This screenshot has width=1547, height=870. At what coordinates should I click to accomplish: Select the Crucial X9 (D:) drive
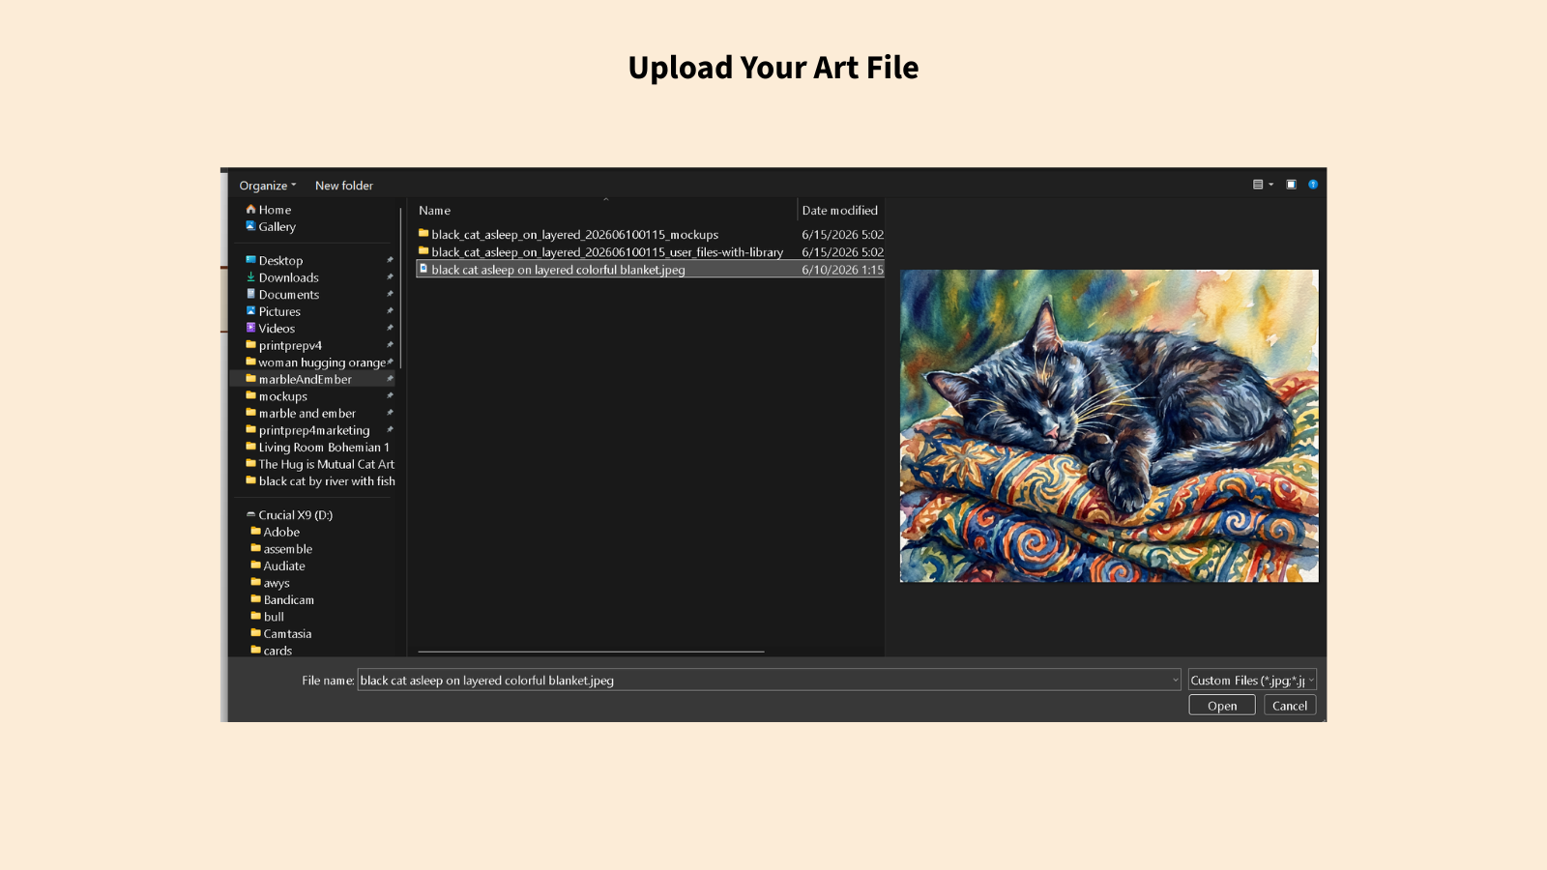click(295, 515)
